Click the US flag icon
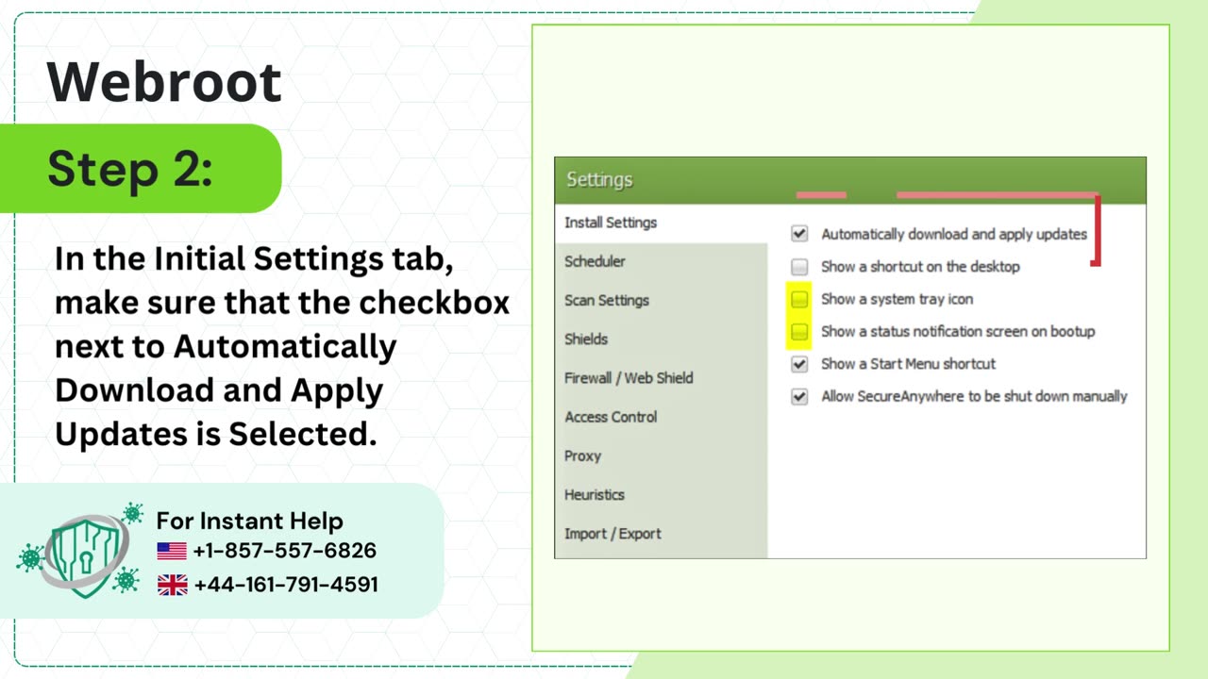The width and height of the screenshot is (1208, 679). click(172, 552)
